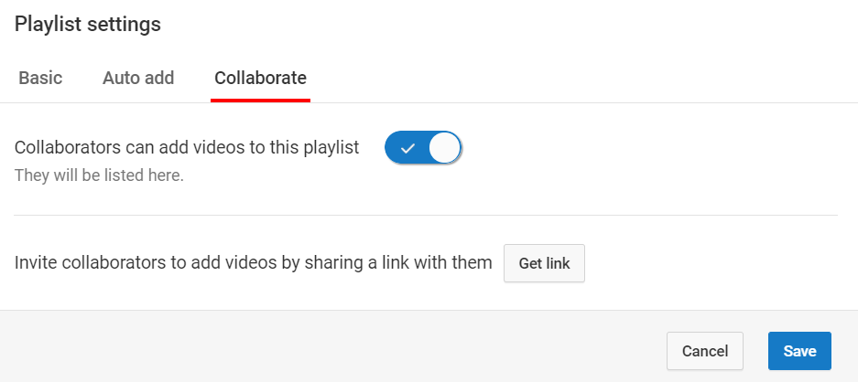858x382 pixels.
Task: Cancel the playlist settings dialog
Action: [705, 351]
